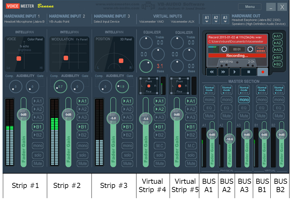Click the -10.6 fader knob on BUS A2

pyautogui.click(x=230, y=139)
